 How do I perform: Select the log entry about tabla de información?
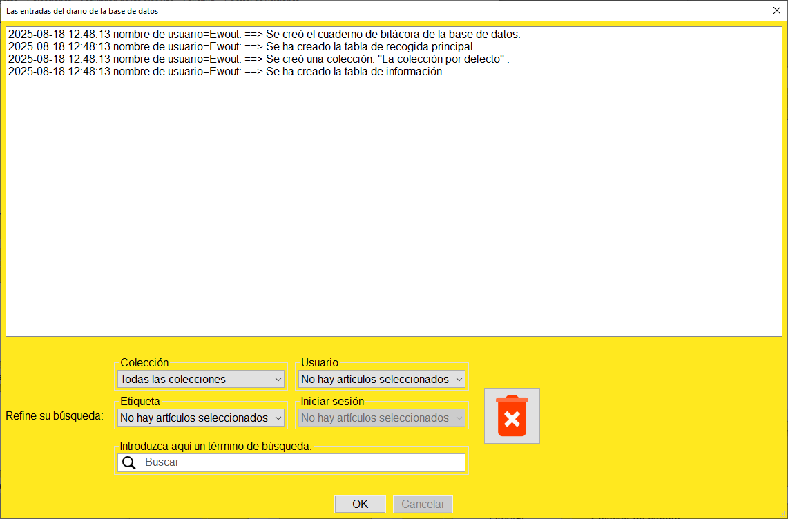tap(226, 72)
